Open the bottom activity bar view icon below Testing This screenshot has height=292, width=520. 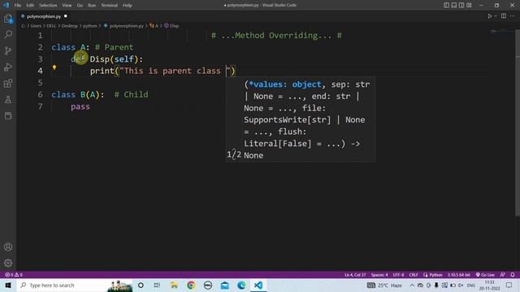[x=8, y=115]
